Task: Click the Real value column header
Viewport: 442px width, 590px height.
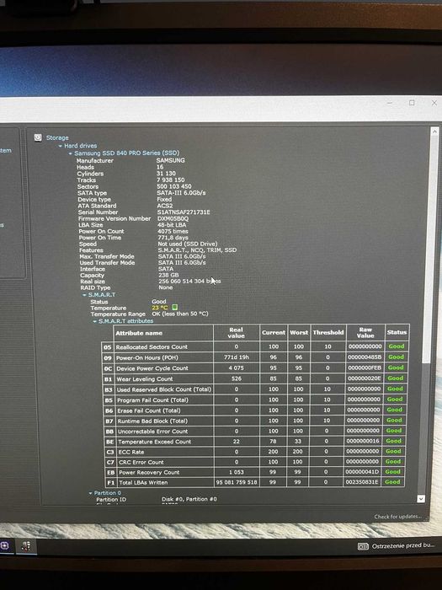Action: coord(237,333)
